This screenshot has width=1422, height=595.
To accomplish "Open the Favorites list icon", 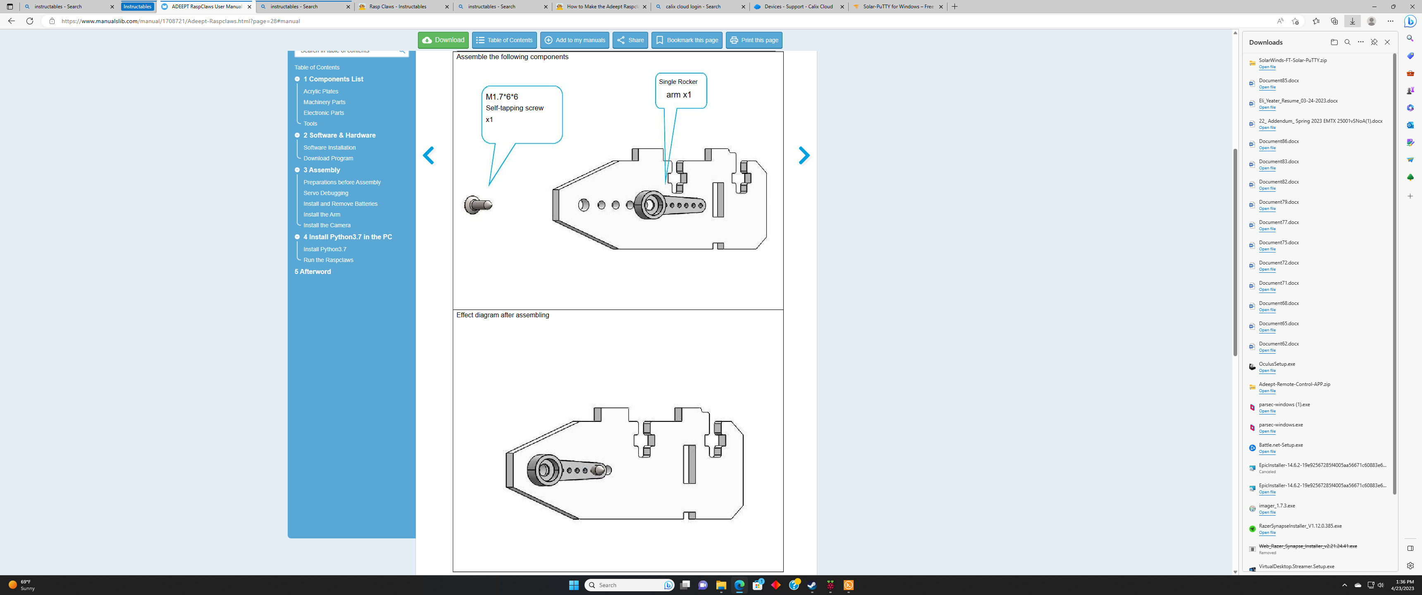I will pyautogui.click(x=1316, y=21).
